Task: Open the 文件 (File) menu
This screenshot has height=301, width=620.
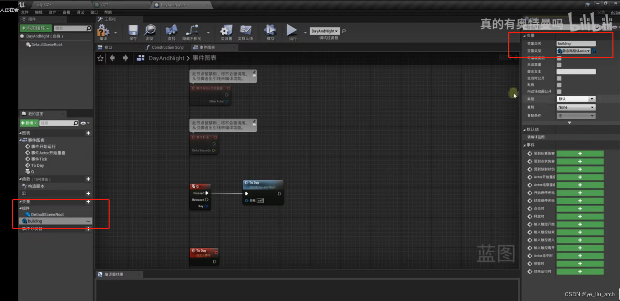Action: click(x=25, y=12)
